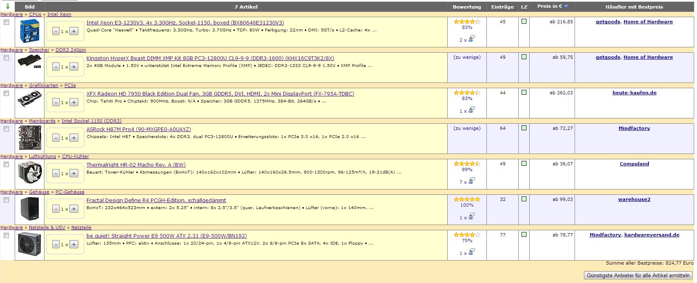Click the 7 Artikel column header
The width and height of the screenshot is (697, 283).
point(246,7)
